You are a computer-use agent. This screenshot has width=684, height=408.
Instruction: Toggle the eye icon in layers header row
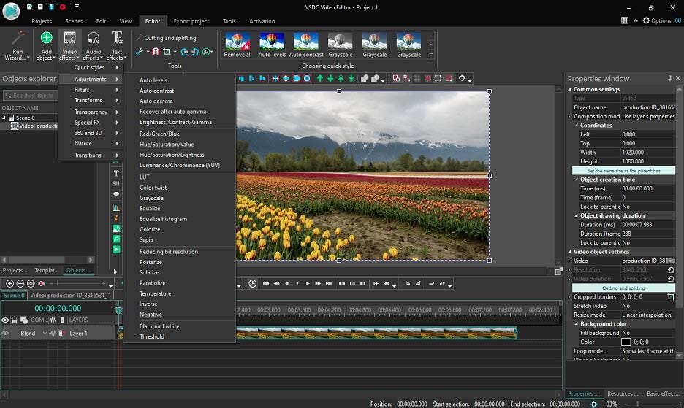tap(5, 320)
